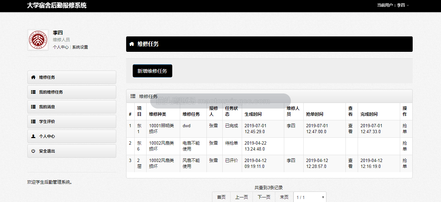Image resolution: width=441 pixels, height=202 pixels.
Task: Click the list icon in the table panel title
Action: [x=133, y=96]
